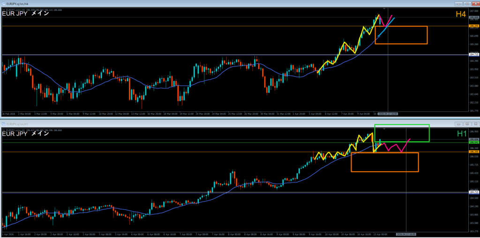This screenshot has width=480, height=238.
Task: Click the green H1 timeframe label
Action: pyautogui.click(x=461, y=134)
